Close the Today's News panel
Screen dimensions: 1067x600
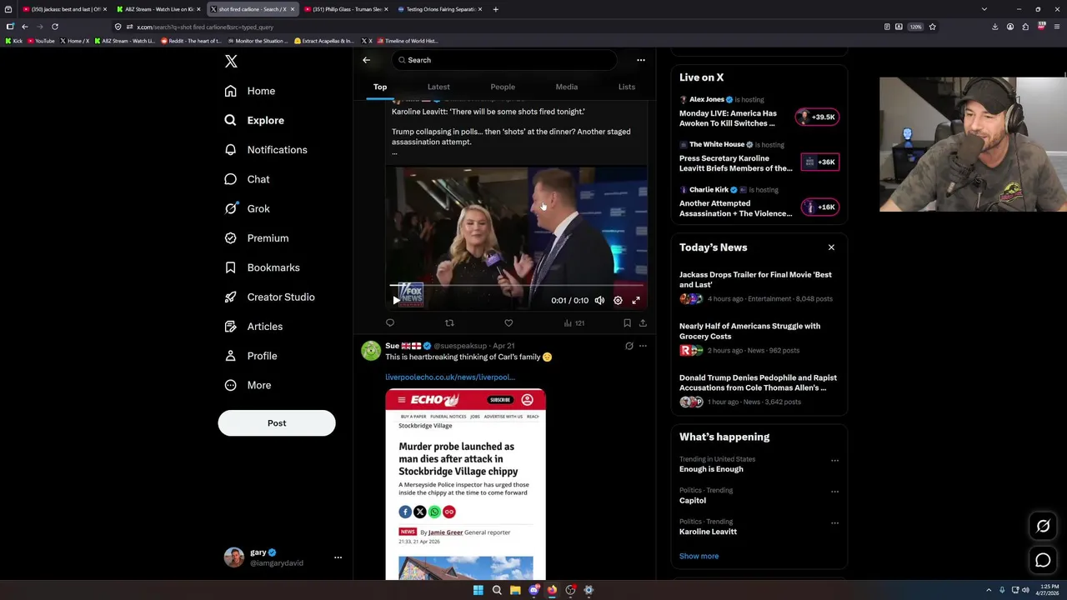(831, 247)
